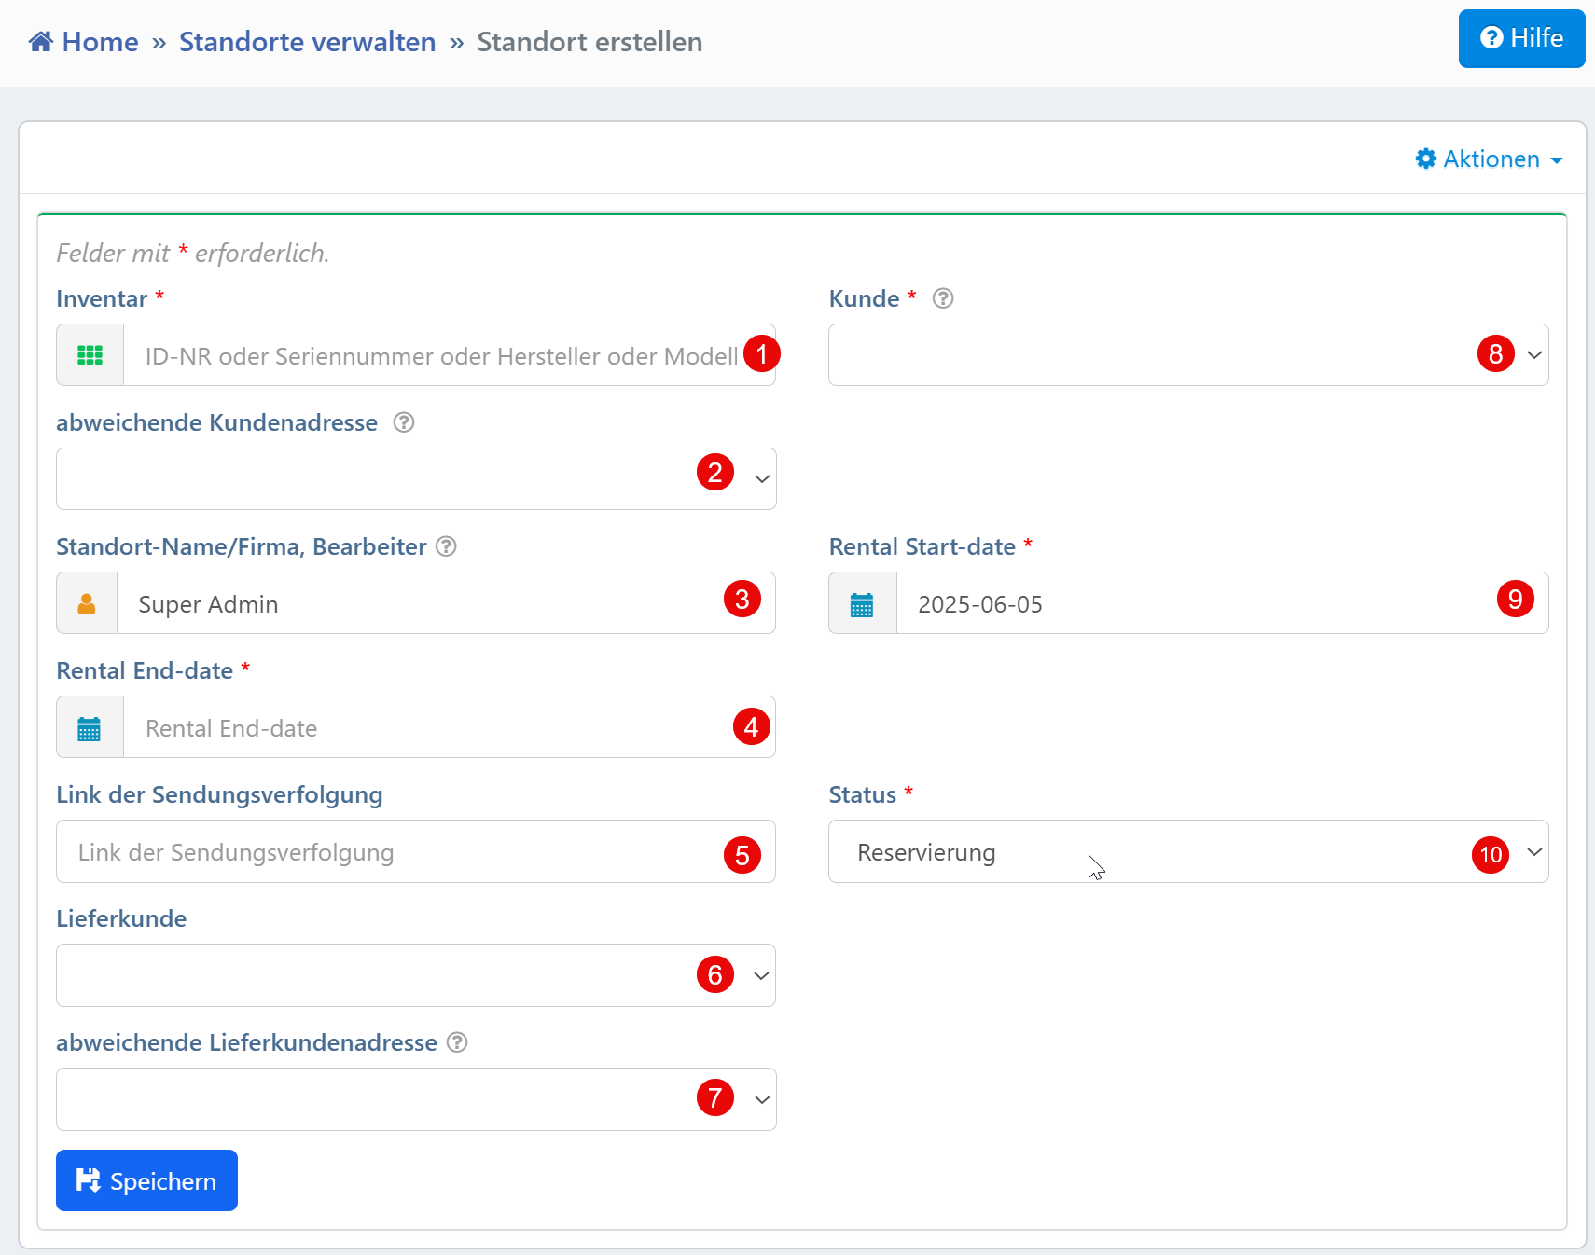
Task: Click help icon beside abweichende Lieferkundenadresse
Action: pos(457,1042)
